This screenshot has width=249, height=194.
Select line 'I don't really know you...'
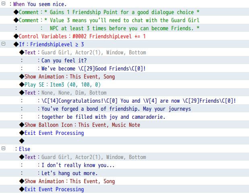(x=124, y=165)
